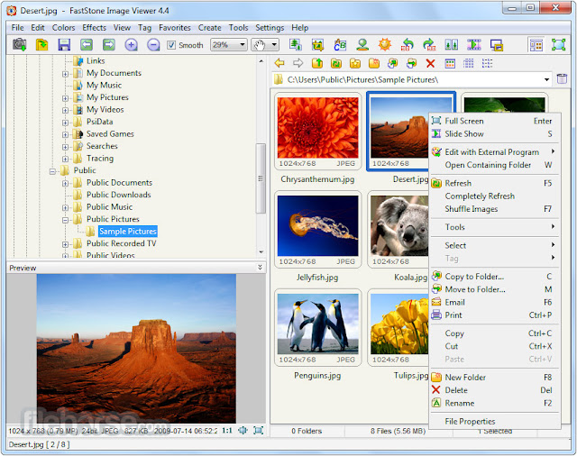Select the Jellyfish.jpg thumbnail

tap(317, 230)
